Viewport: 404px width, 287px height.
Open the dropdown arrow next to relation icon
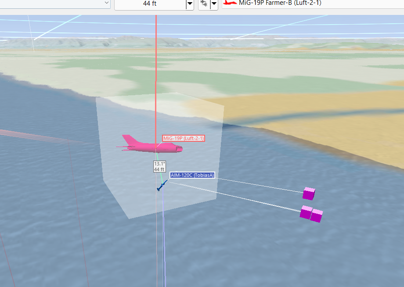[214, 4]
